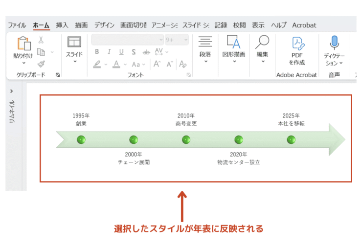Increase font size
Viewport: 362px width, 247px height.
[x=157, y=64]
